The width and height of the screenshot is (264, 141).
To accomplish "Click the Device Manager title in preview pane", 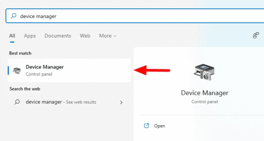I will point(204,93).
